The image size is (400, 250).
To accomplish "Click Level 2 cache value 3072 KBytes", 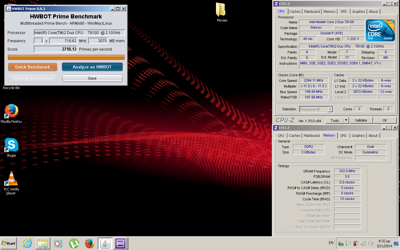I will tap(363, 92).
